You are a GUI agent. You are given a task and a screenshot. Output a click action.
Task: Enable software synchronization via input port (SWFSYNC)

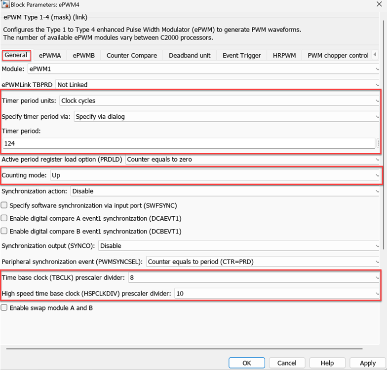pyautogui.click(x=4, y=205)
